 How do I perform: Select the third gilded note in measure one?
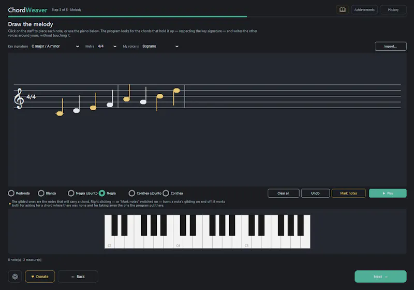(93, 108)
